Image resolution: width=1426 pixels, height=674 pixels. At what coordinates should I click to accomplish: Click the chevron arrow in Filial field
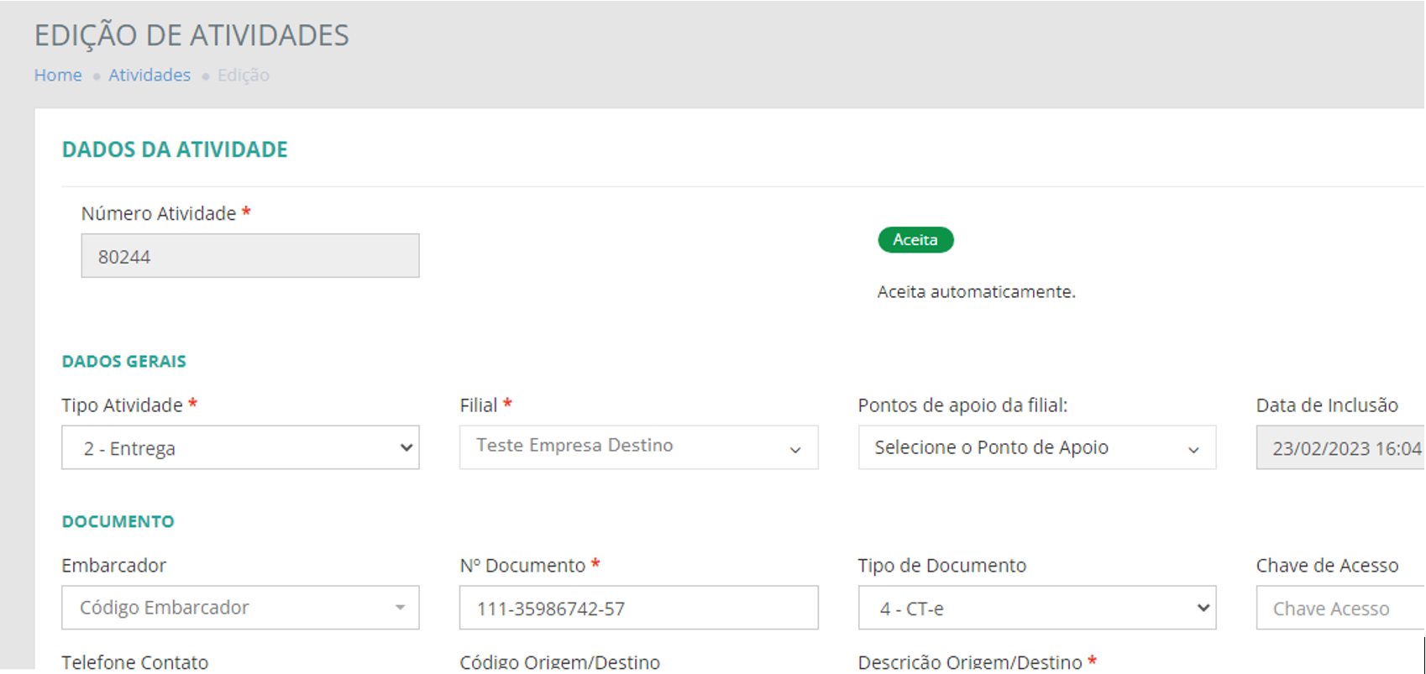[794, 450]
